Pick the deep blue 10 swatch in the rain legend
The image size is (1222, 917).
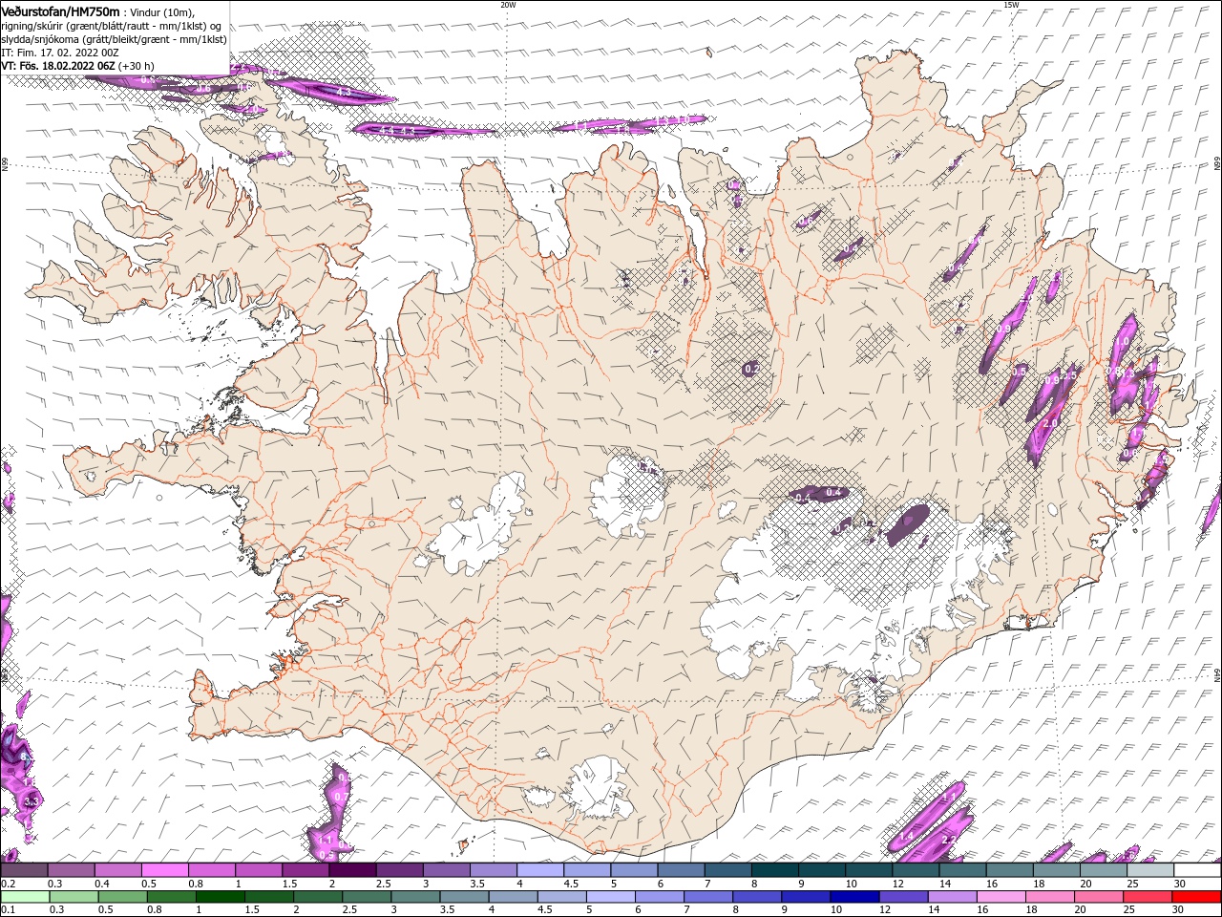(854, 897)
